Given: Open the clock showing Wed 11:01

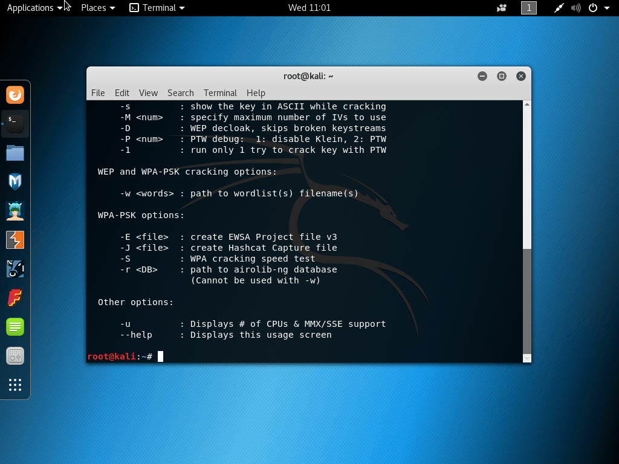Looking at the screenshot, I should [309, 8].
